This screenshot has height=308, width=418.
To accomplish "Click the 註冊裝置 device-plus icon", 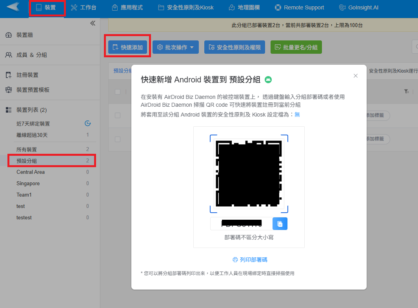I will point(9,75).
